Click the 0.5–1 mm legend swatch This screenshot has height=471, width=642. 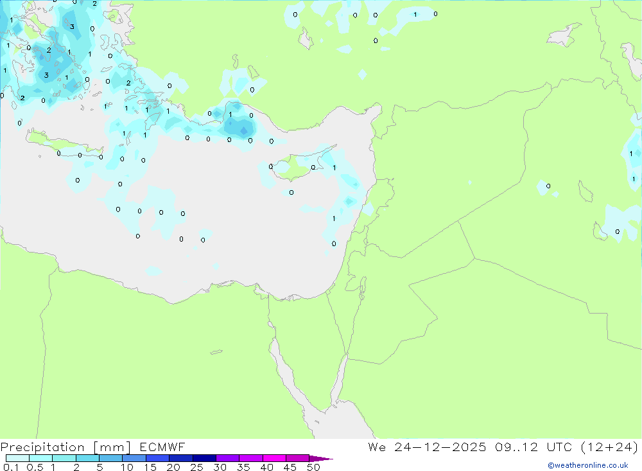(x=41, y=458)
